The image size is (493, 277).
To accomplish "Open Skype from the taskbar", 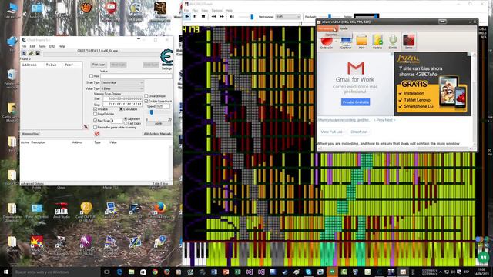I will [308, 272].
